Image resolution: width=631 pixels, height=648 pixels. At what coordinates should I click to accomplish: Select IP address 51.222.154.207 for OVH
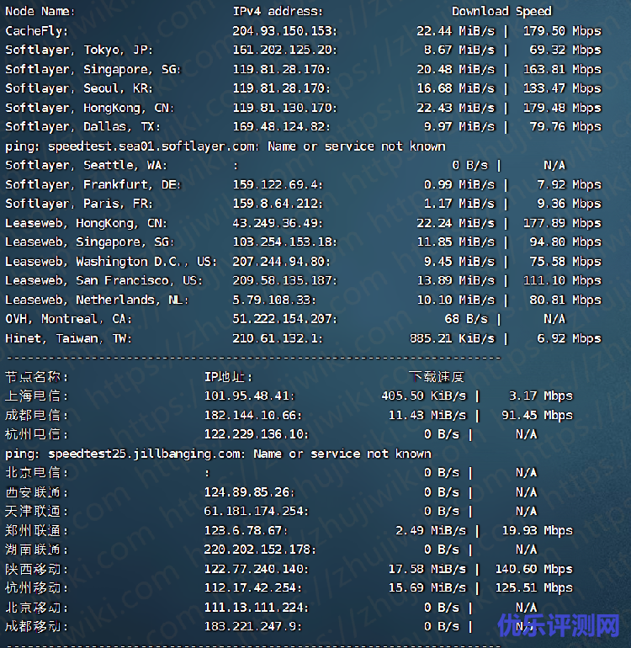pos(284,319)
